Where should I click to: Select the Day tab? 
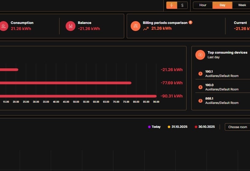pos(222,5)
